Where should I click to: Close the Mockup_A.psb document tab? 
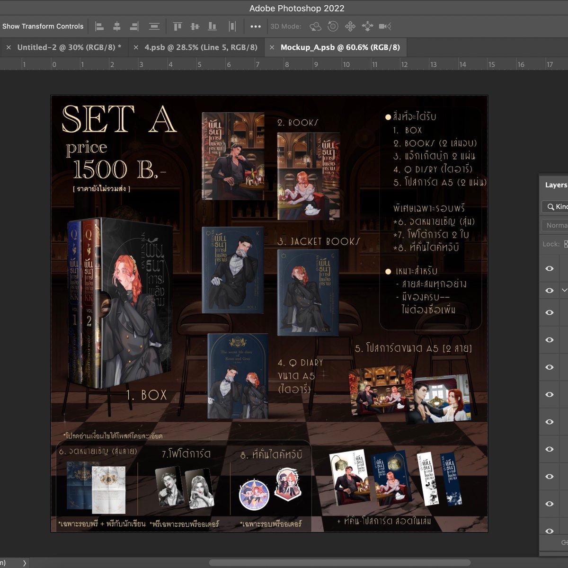click(272, 47)
